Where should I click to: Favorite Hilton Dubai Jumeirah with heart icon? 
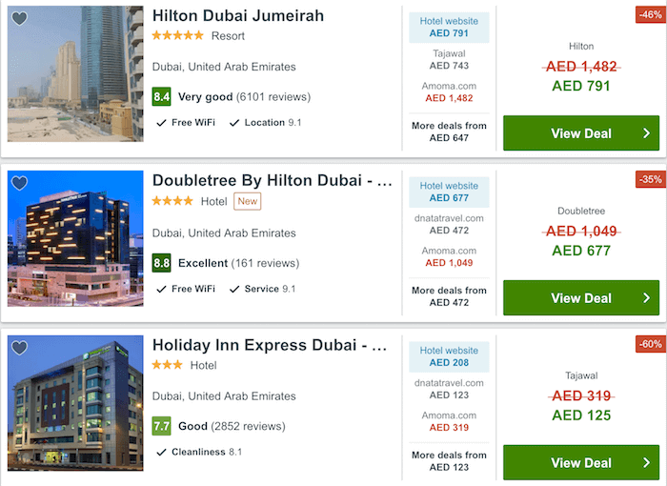click(19, 18)
